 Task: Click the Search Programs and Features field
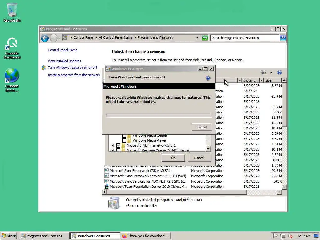(x=245, y=38)
